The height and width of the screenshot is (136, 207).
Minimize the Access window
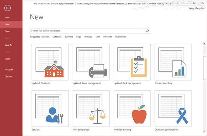(x=186, y=3)
